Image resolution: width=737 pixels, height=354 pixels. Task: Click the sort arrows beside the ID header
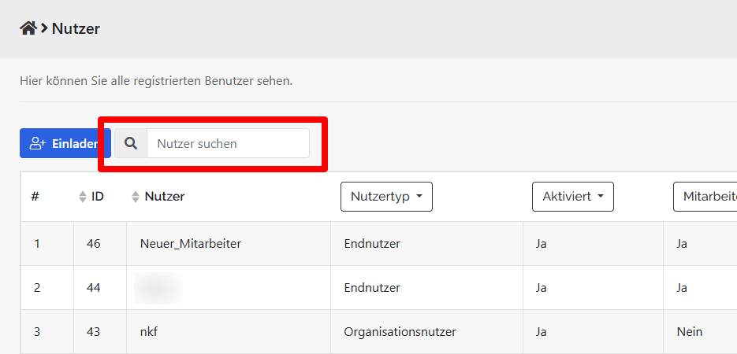click(x=83, y=197)
